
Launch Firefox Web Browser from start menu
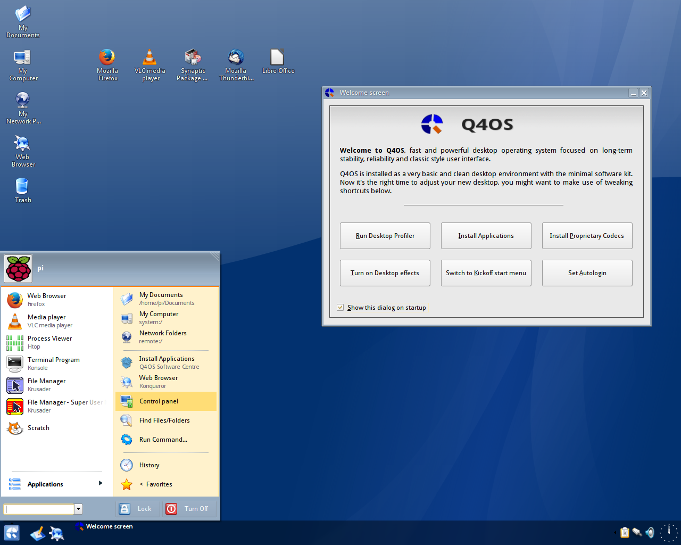pyautogui.click(x=56, y=300)
